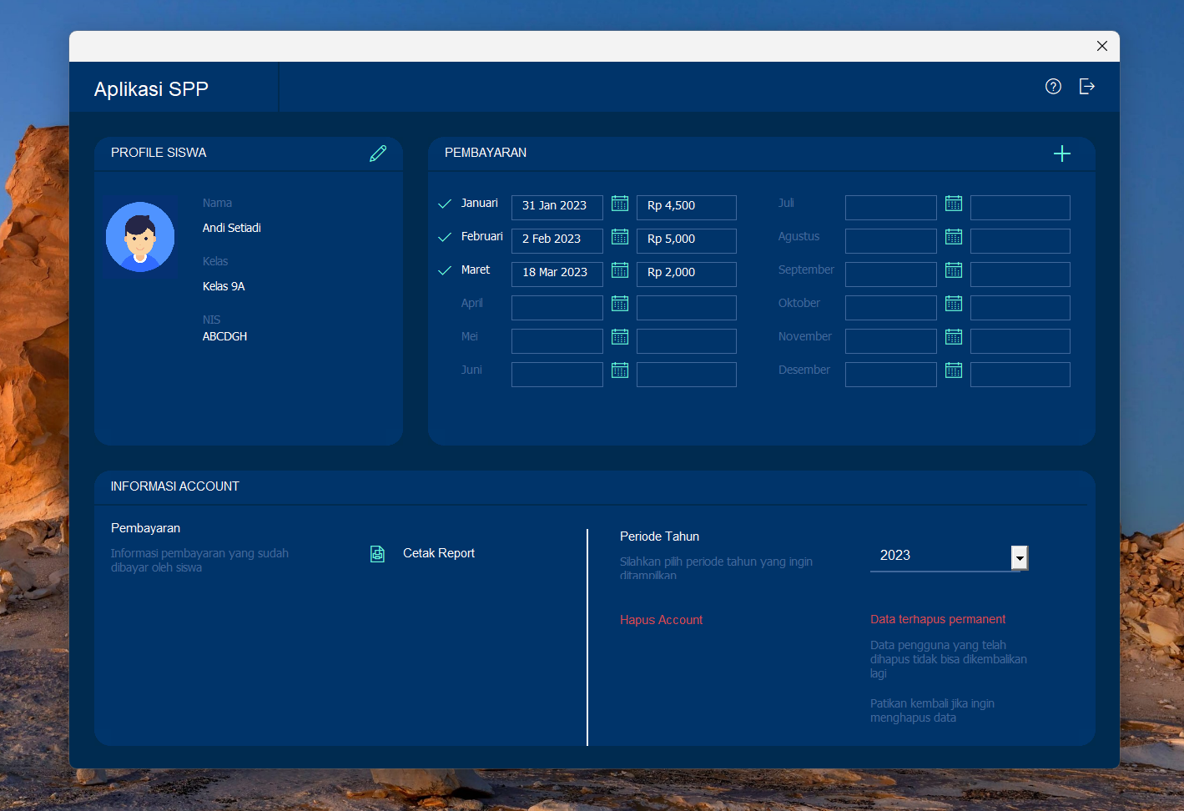Expand the Periode Tahun dropdown arrow

pyautogui.click(x=1019, y=557)
